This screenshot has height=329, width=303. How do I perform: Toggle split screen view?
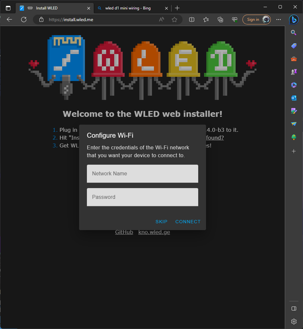click(192, 20)
